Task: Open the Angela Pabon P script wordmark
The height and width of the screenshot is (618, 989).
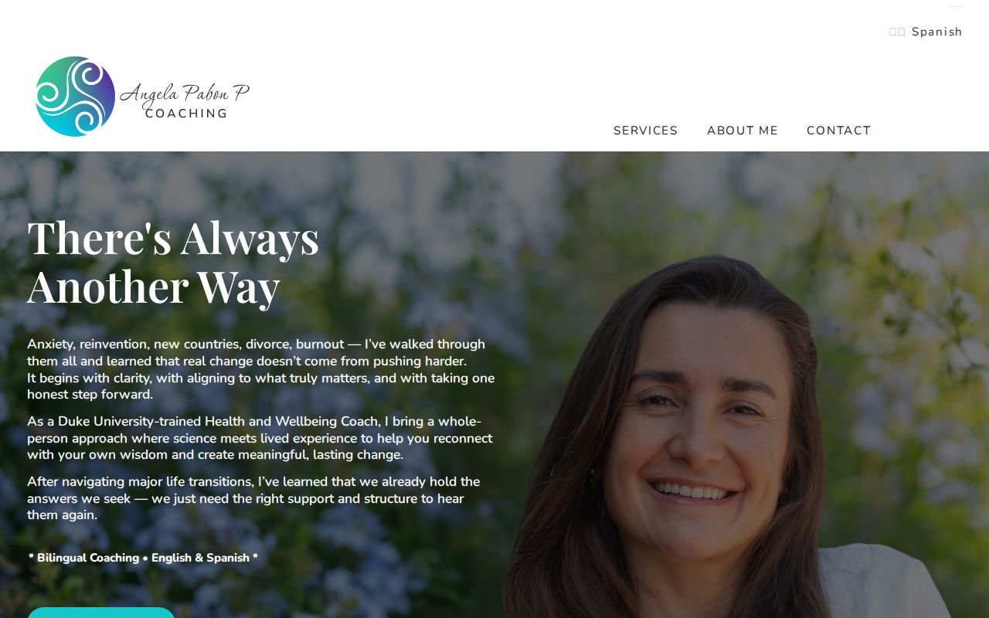Action: click(x=185, y=93)
